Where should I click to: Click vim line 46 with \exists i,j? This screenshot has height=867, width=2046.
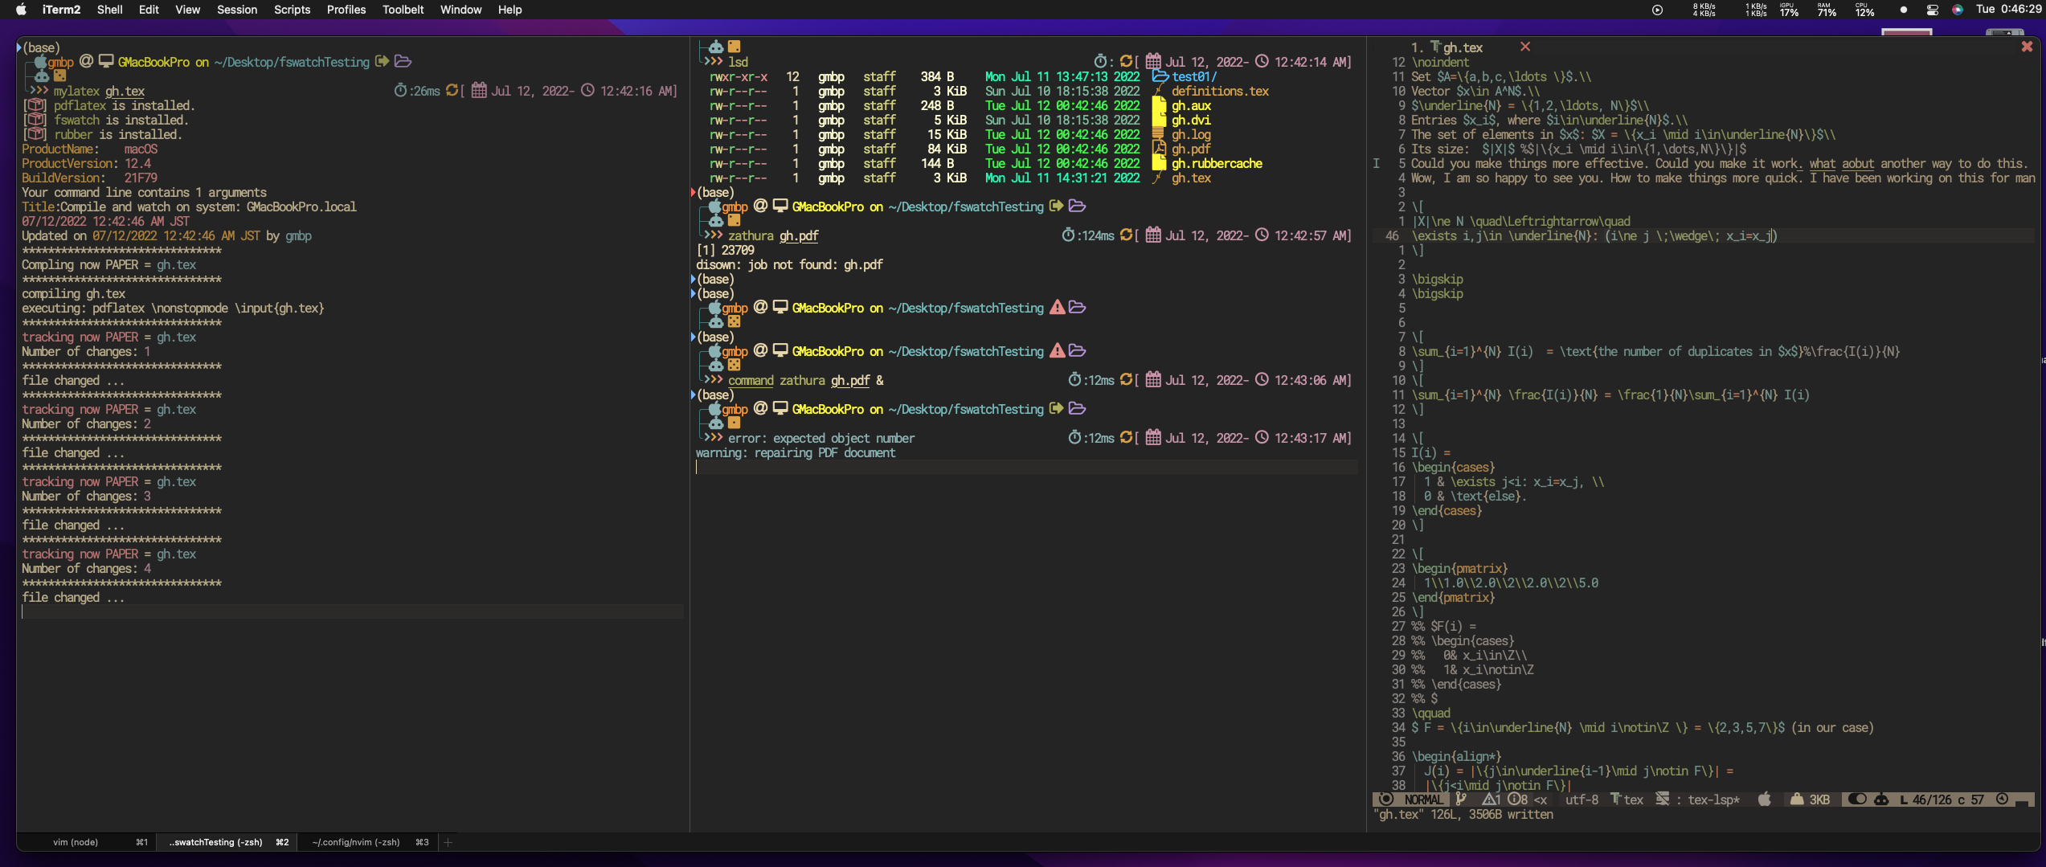(1594, 235)
